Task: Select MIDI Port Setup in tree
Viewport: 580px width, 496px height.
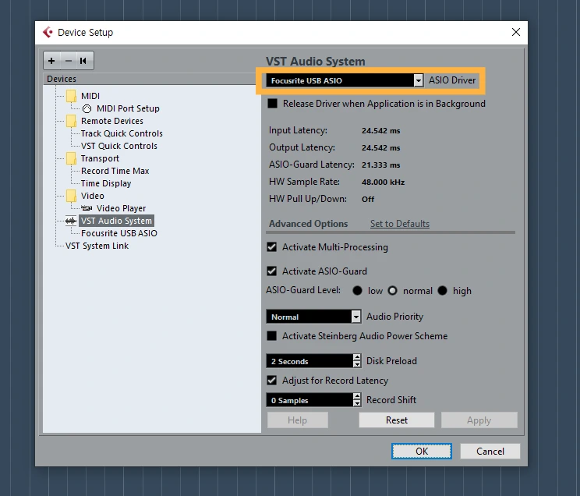Action: pos(128,108)
